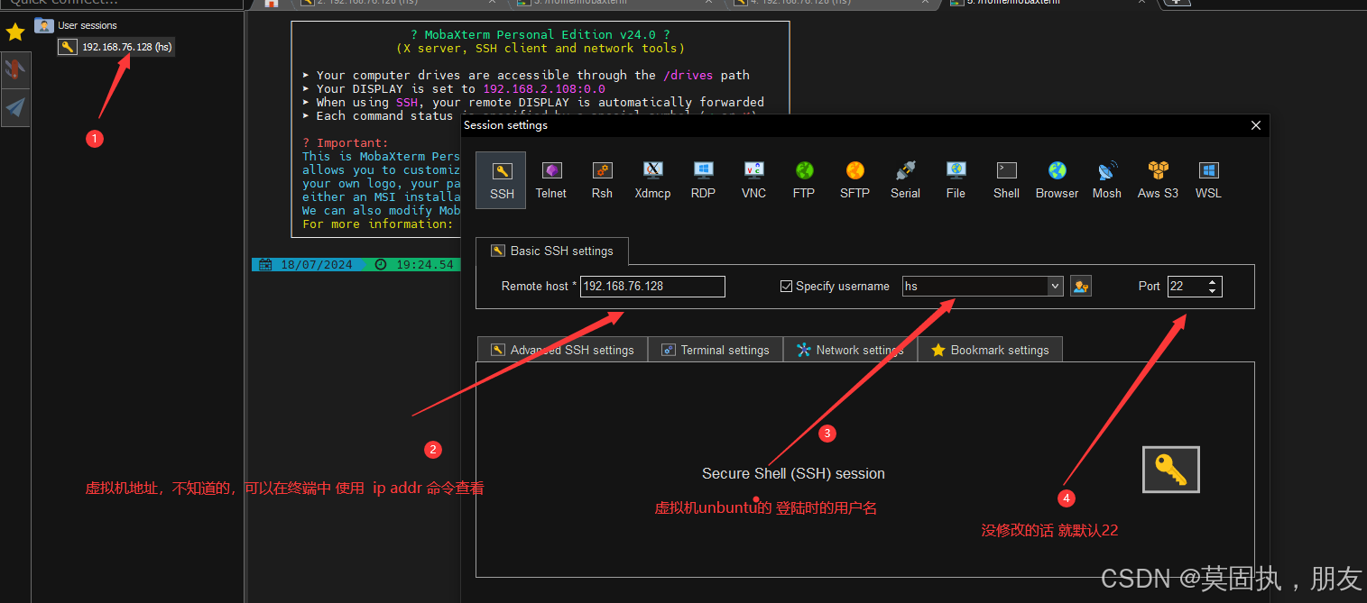Screen dimensions: 1367x603
Task: Click the Session settings title text
Action: 505,125
